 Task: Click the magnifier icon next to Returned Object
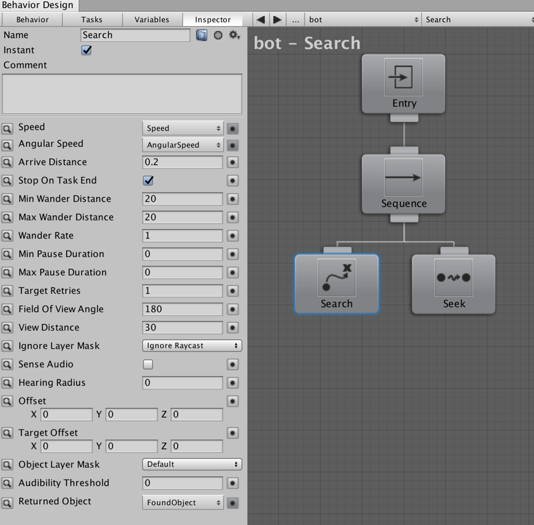point(7,503)
